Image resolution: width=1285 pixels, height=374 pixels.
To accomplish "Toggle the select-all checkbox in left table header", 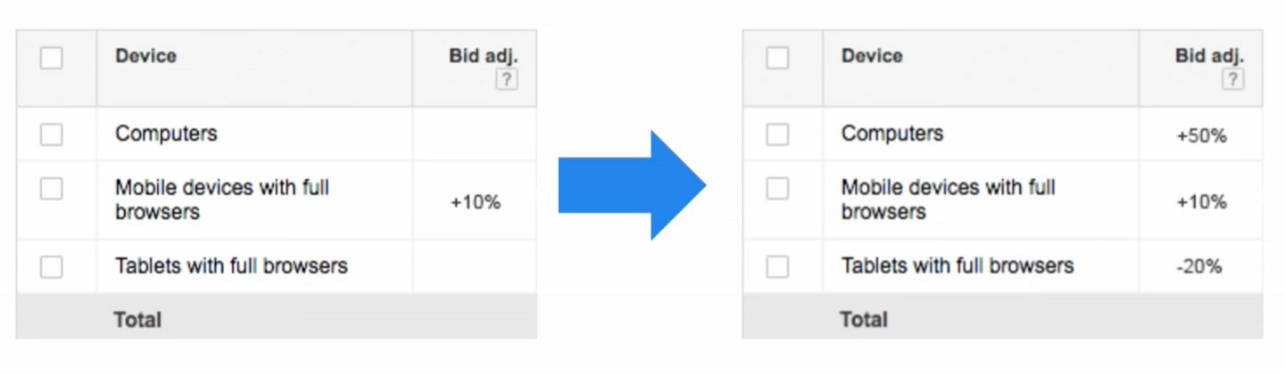I will 52,59.
